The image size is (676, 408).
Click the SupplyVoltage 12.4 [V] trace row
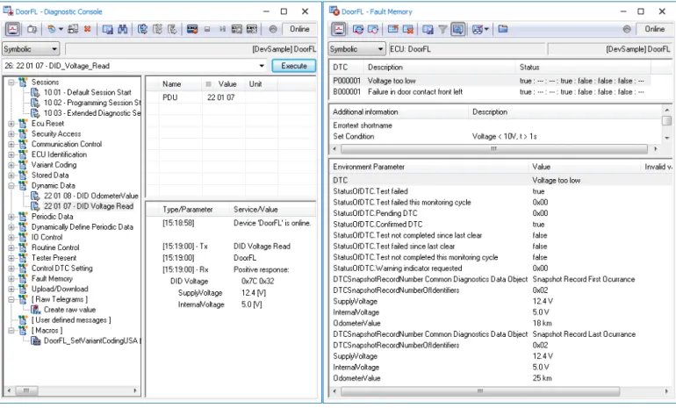(231, 292)
